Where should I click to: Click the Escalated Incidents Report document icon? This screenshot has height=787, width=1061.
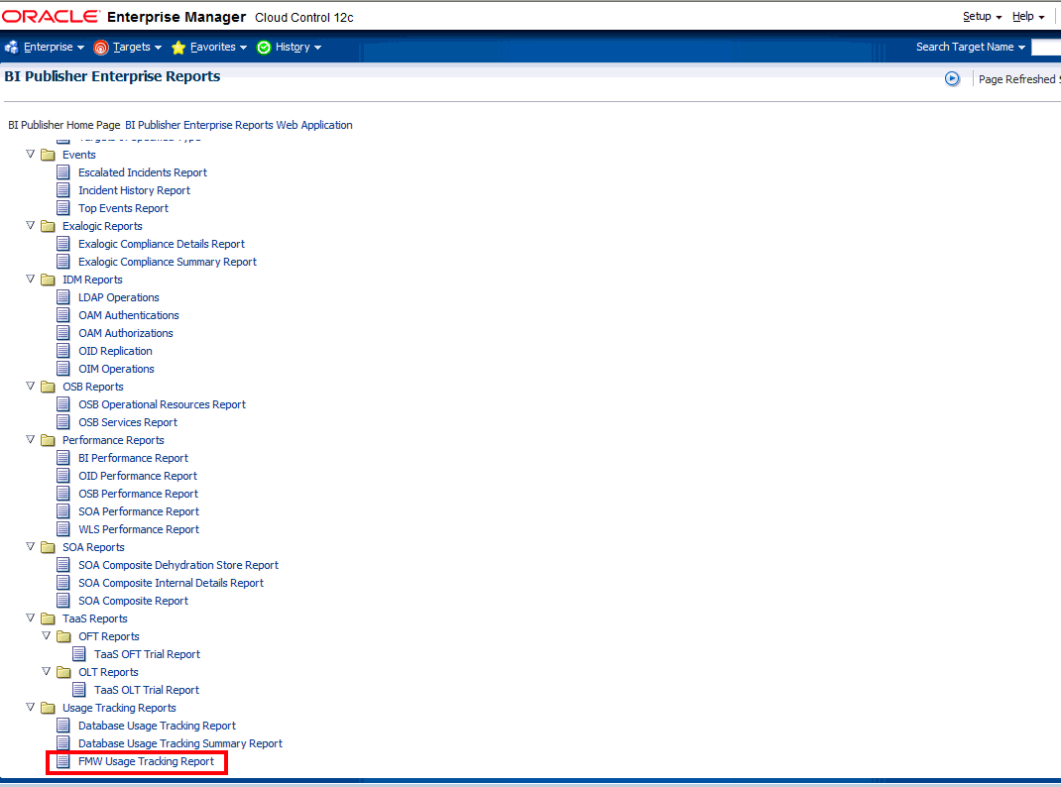click(x=62, y=172)
